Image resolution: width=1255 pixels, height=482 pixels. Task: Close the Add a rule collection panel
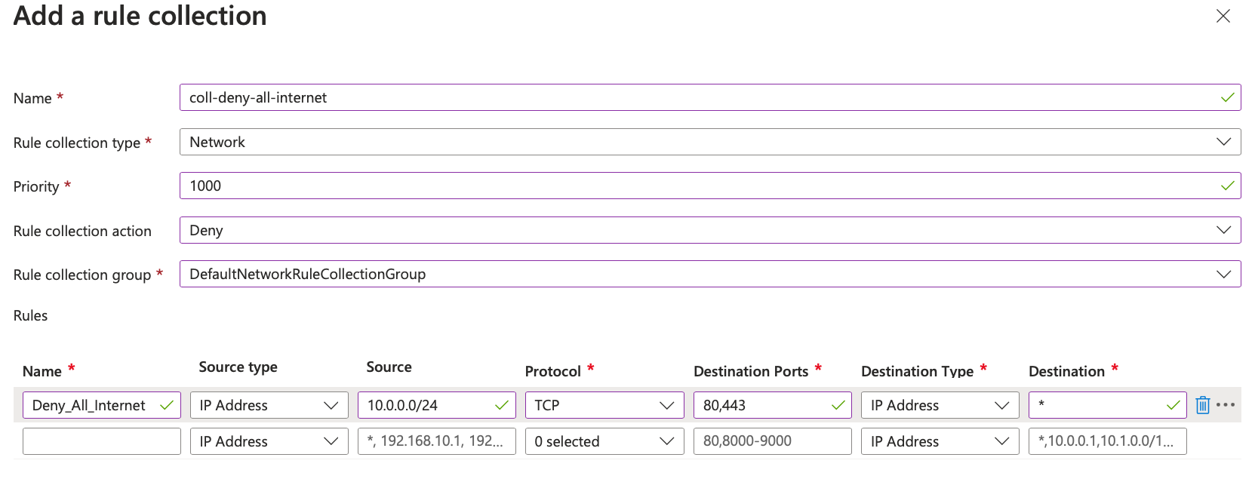click(x=1223, y=16)
